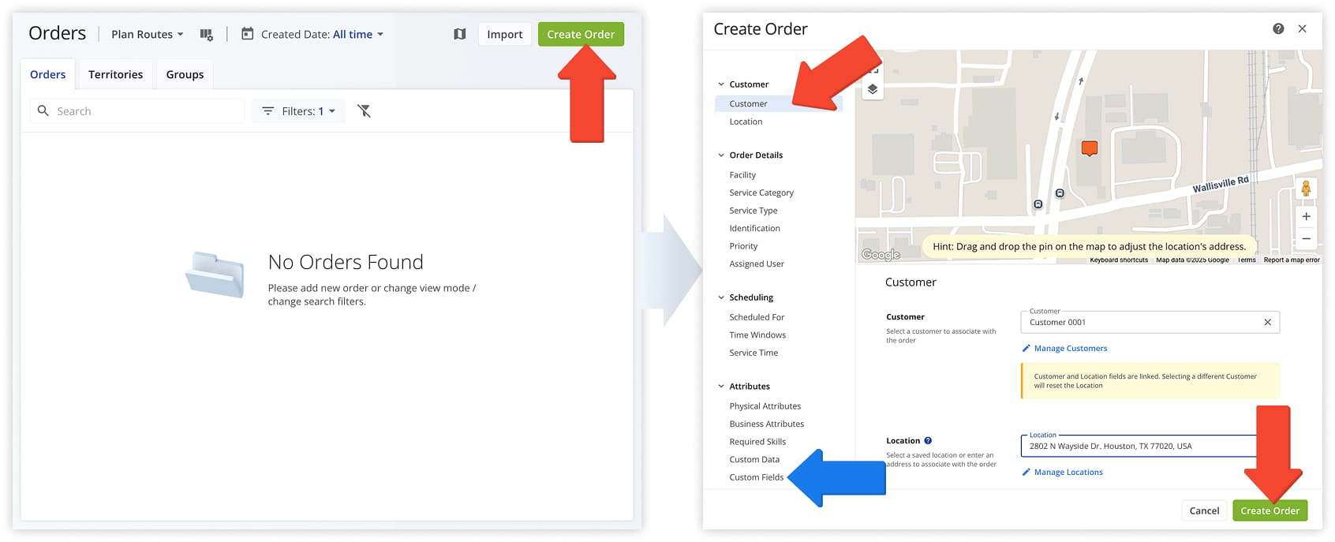Image resolution: width=1335 pixels, height=542 pixels.
Task: Open the Plan Routes dropdown
Action: click(x=148, y=34)
